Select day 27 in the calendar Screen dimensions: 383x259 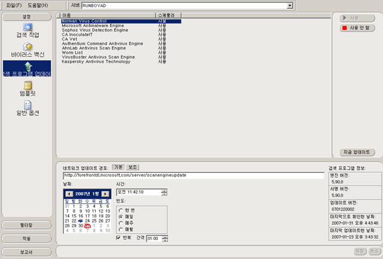(x=108, y=221)
